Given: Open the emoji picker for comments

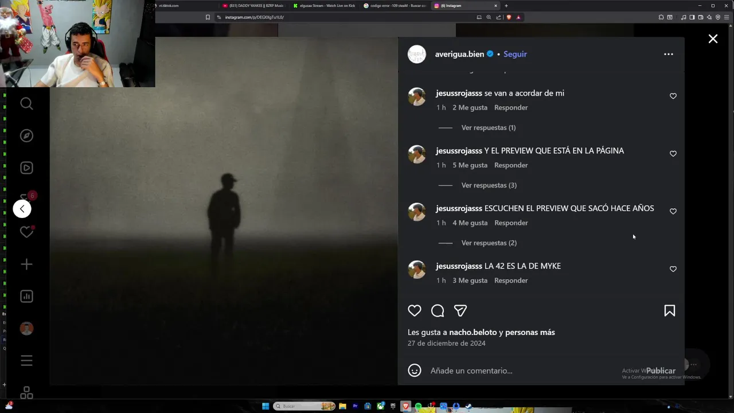Looking at the screenshot, I should click(x=415, y=371).
